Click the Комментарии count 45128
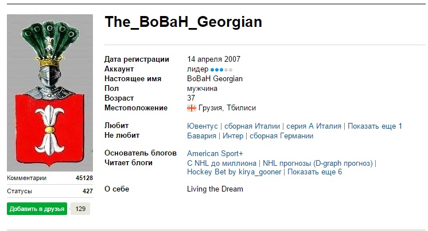The width and height of the screenshot is (428, 231). 84,178
